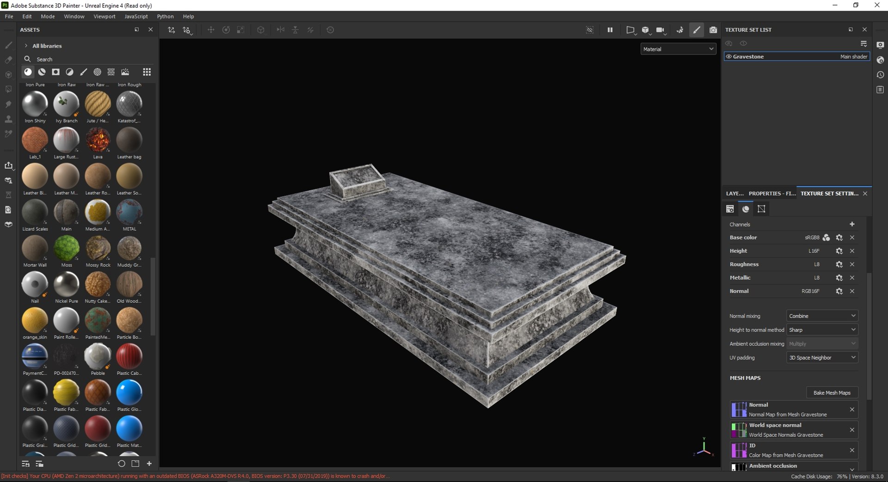Filter assets by Brushes icon
This screenshot has height=482, width=888.
(x=84, y=72)
